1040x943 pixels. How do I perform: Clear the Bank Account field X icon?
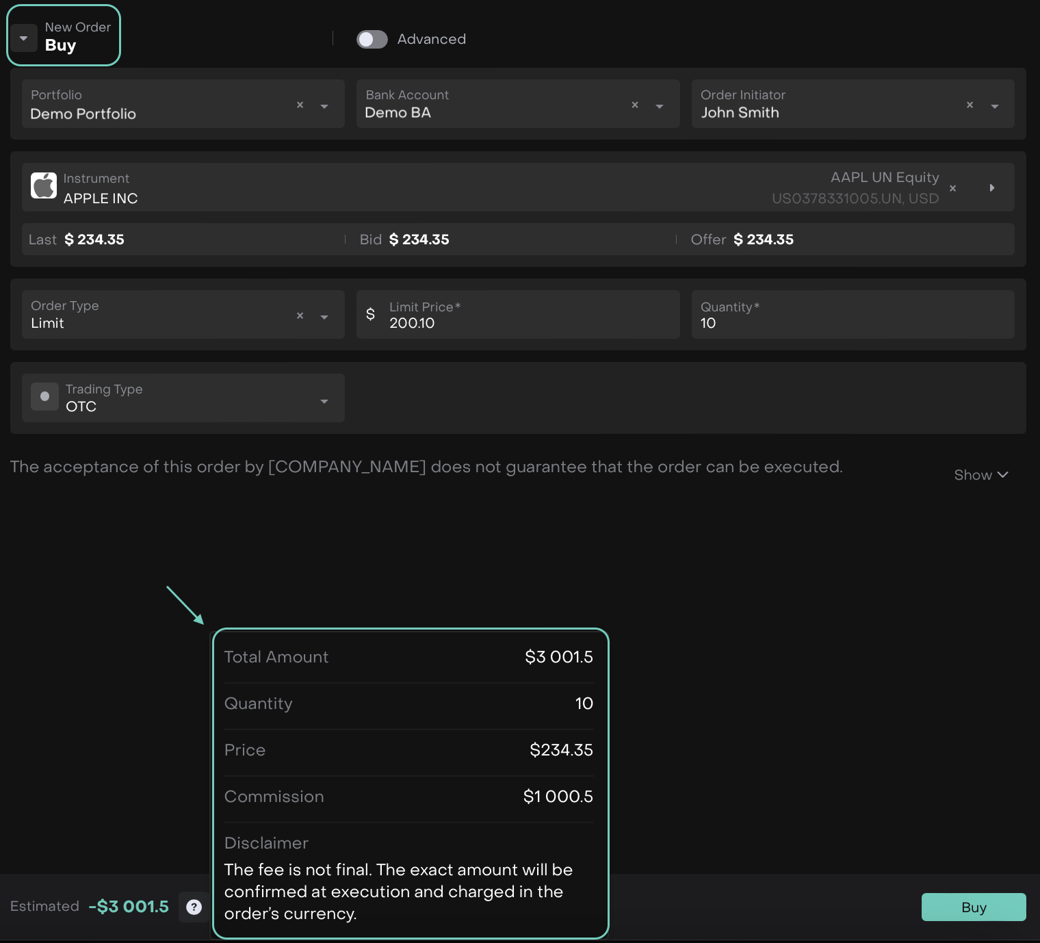click(x=635, y=105)
